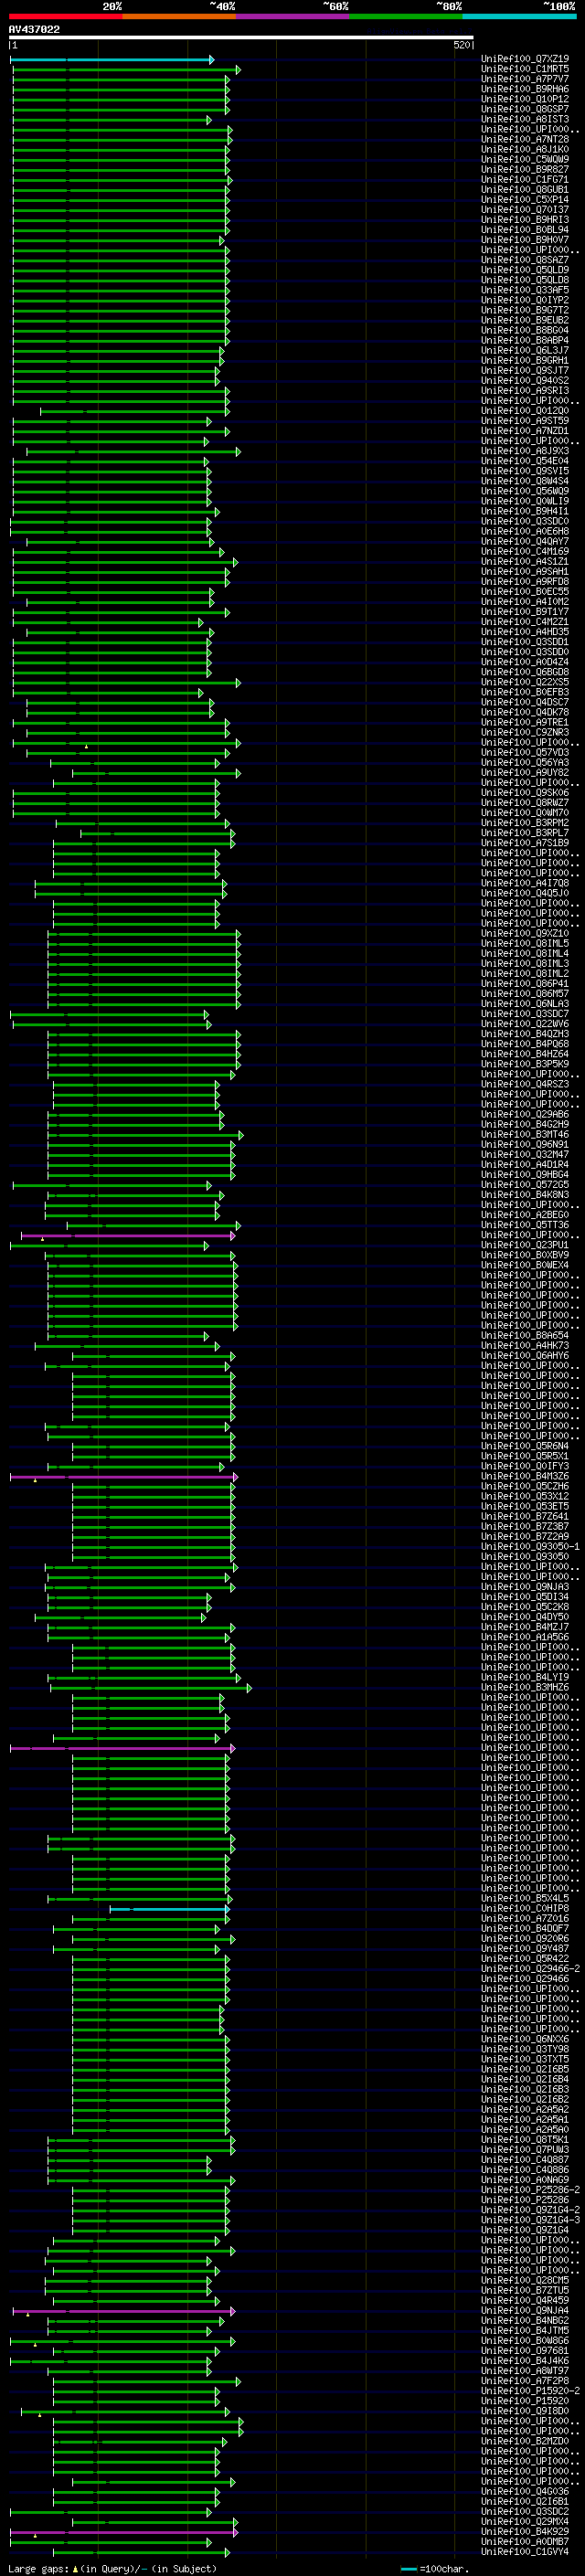Select UniRef100_P15920 entry
585x2576 pixels.
point(525,2402)
